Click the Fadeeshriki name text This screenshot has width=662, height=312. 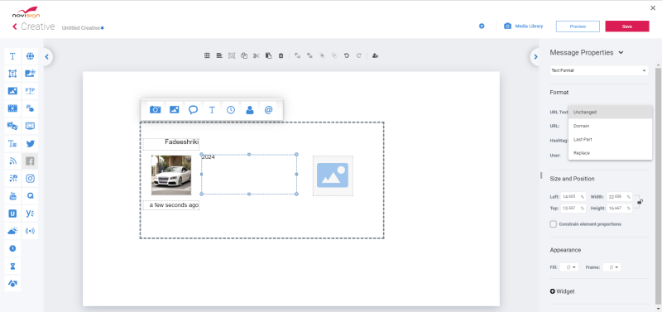(181, 142)
